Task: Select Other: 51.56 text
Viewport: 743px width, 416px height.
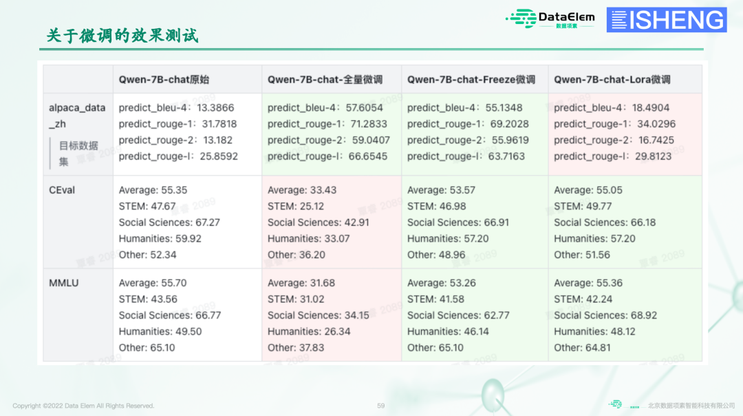Action: (x=582, y=255)
